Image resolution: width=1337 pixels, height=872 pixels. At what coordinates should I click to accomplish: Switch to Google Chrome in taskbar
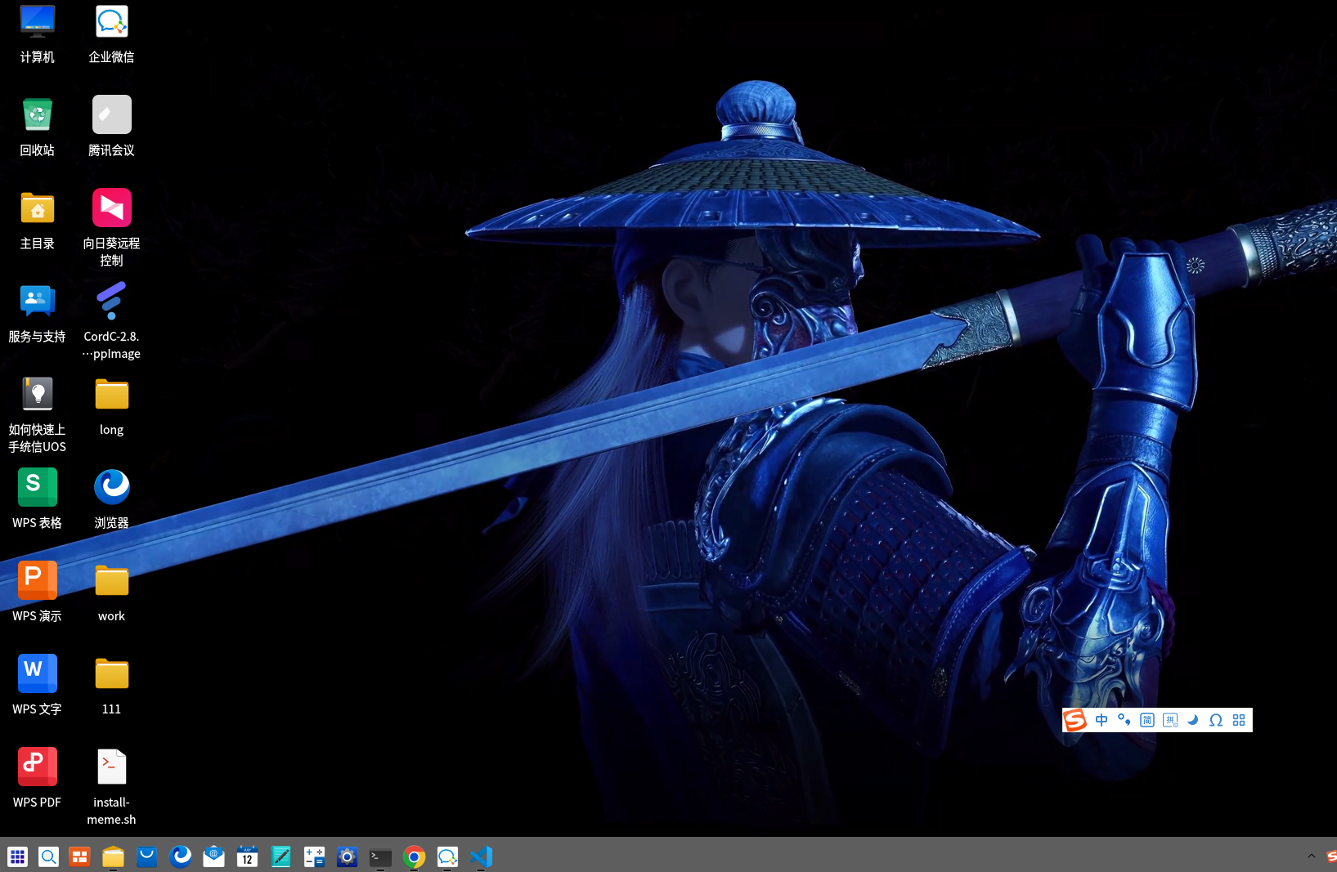[414, 856]
